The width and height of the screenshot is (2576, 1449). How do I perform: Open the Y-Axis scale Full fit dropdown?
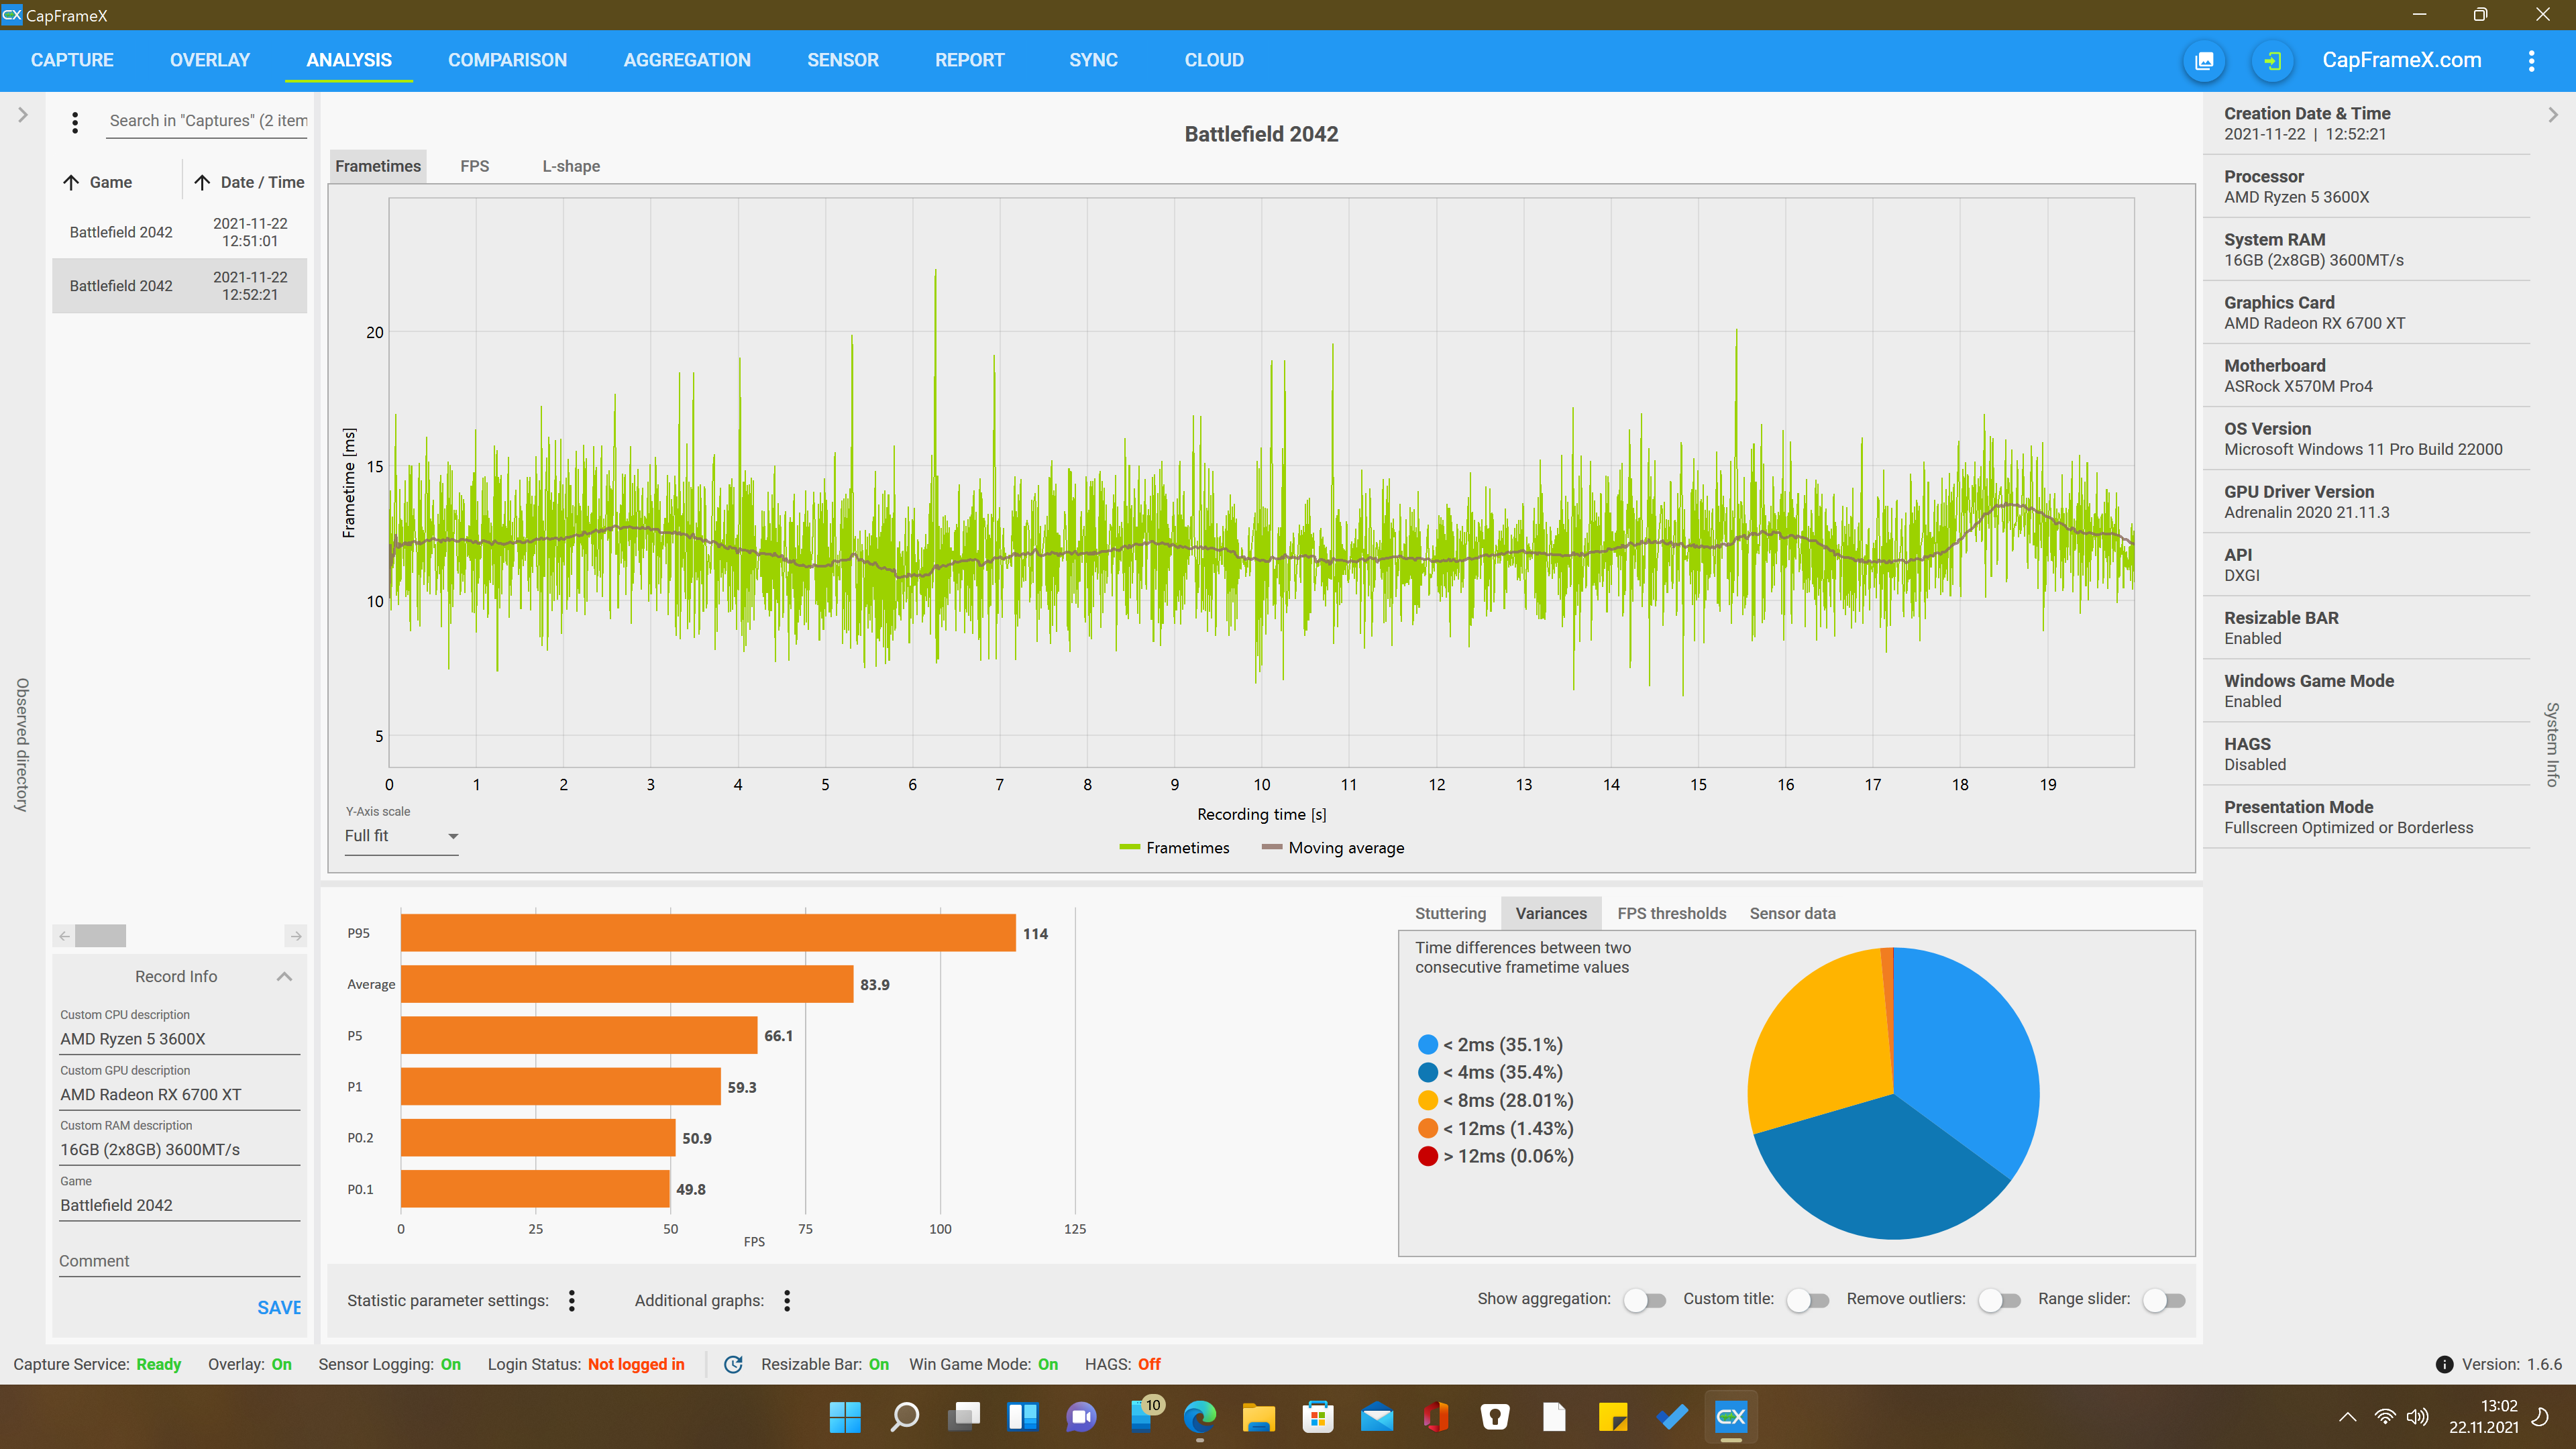(401, 836)
